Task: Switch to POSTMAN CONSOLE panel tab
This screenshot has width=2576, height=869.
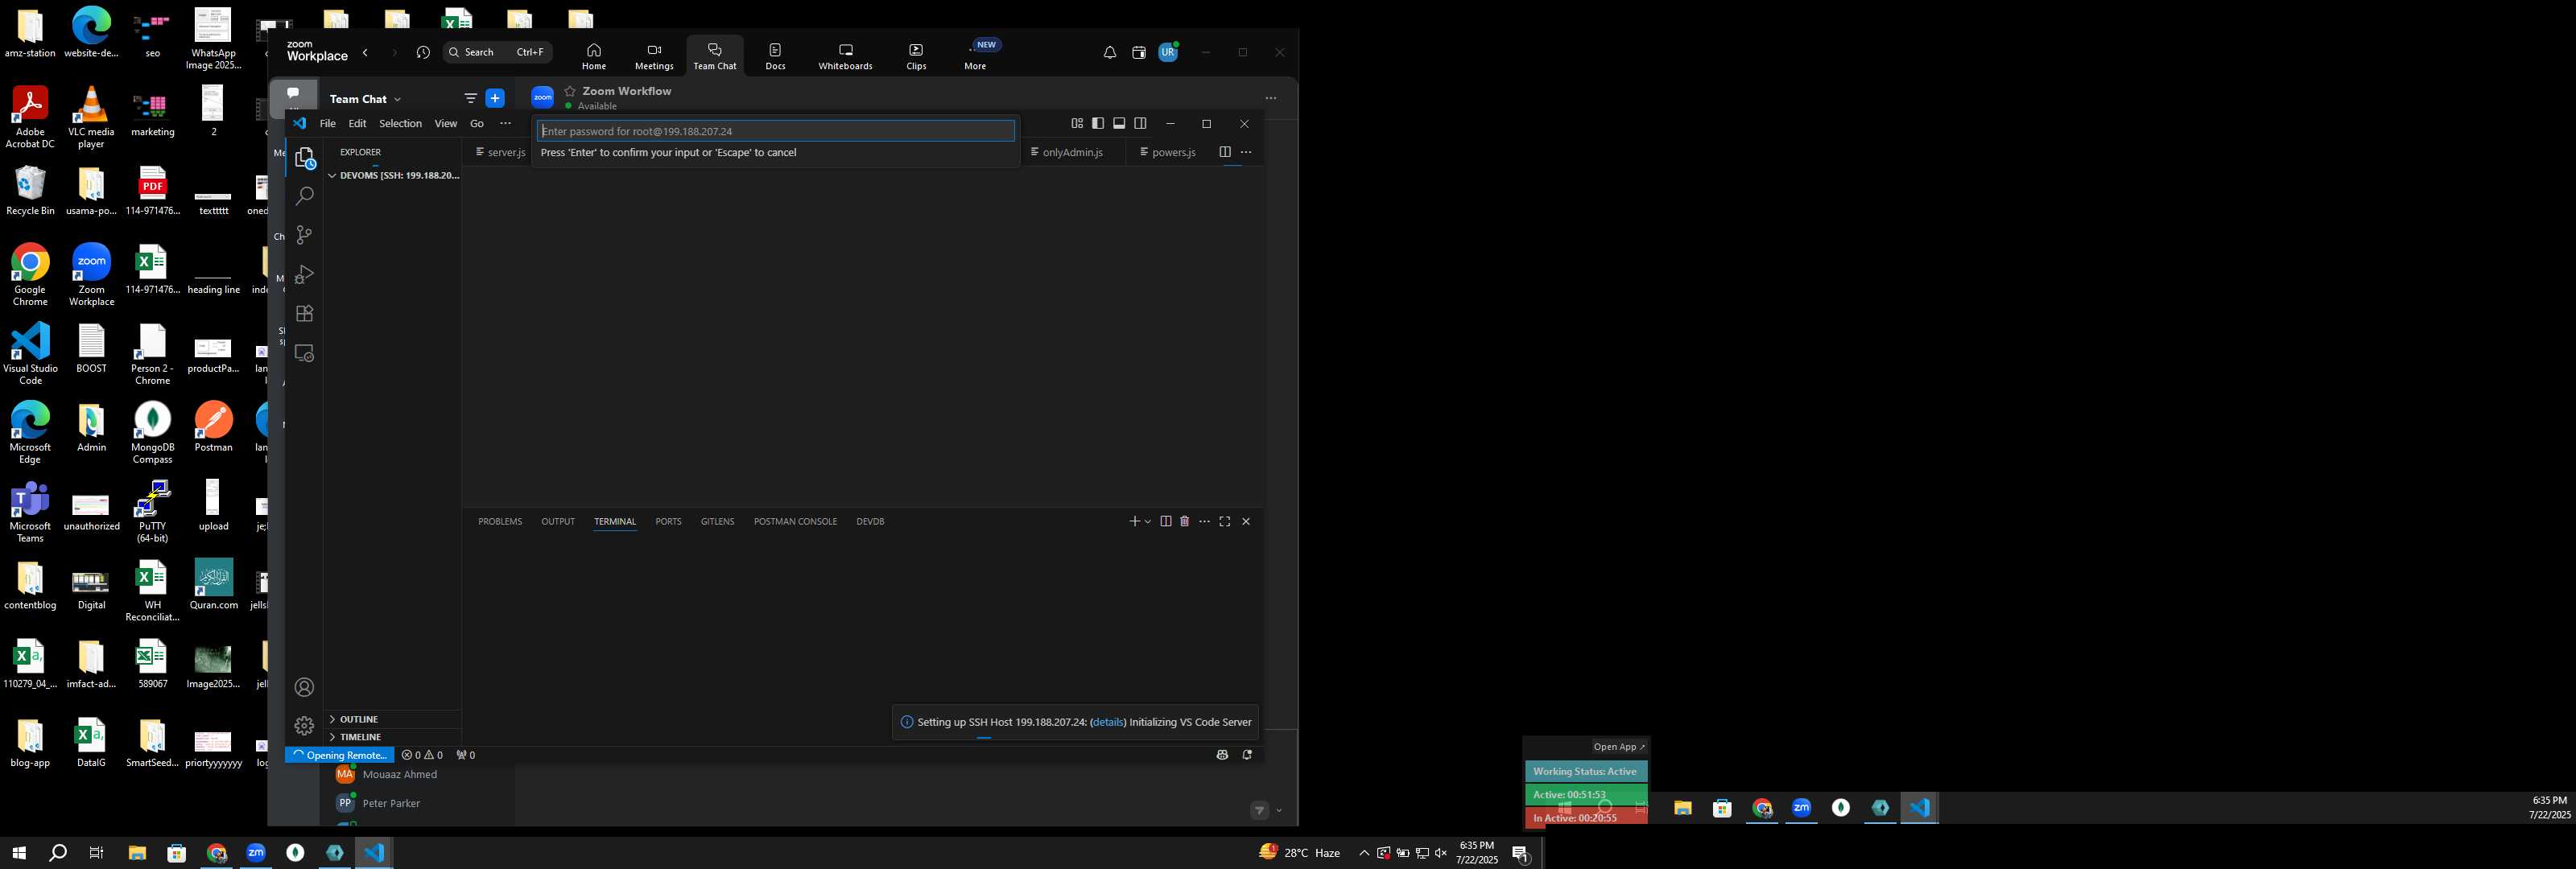Action: 795,521
